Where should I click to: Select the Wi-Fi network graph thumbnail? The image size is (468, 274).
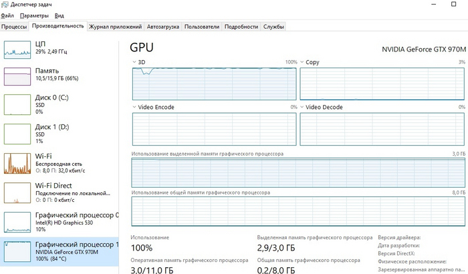coord(18,163)
